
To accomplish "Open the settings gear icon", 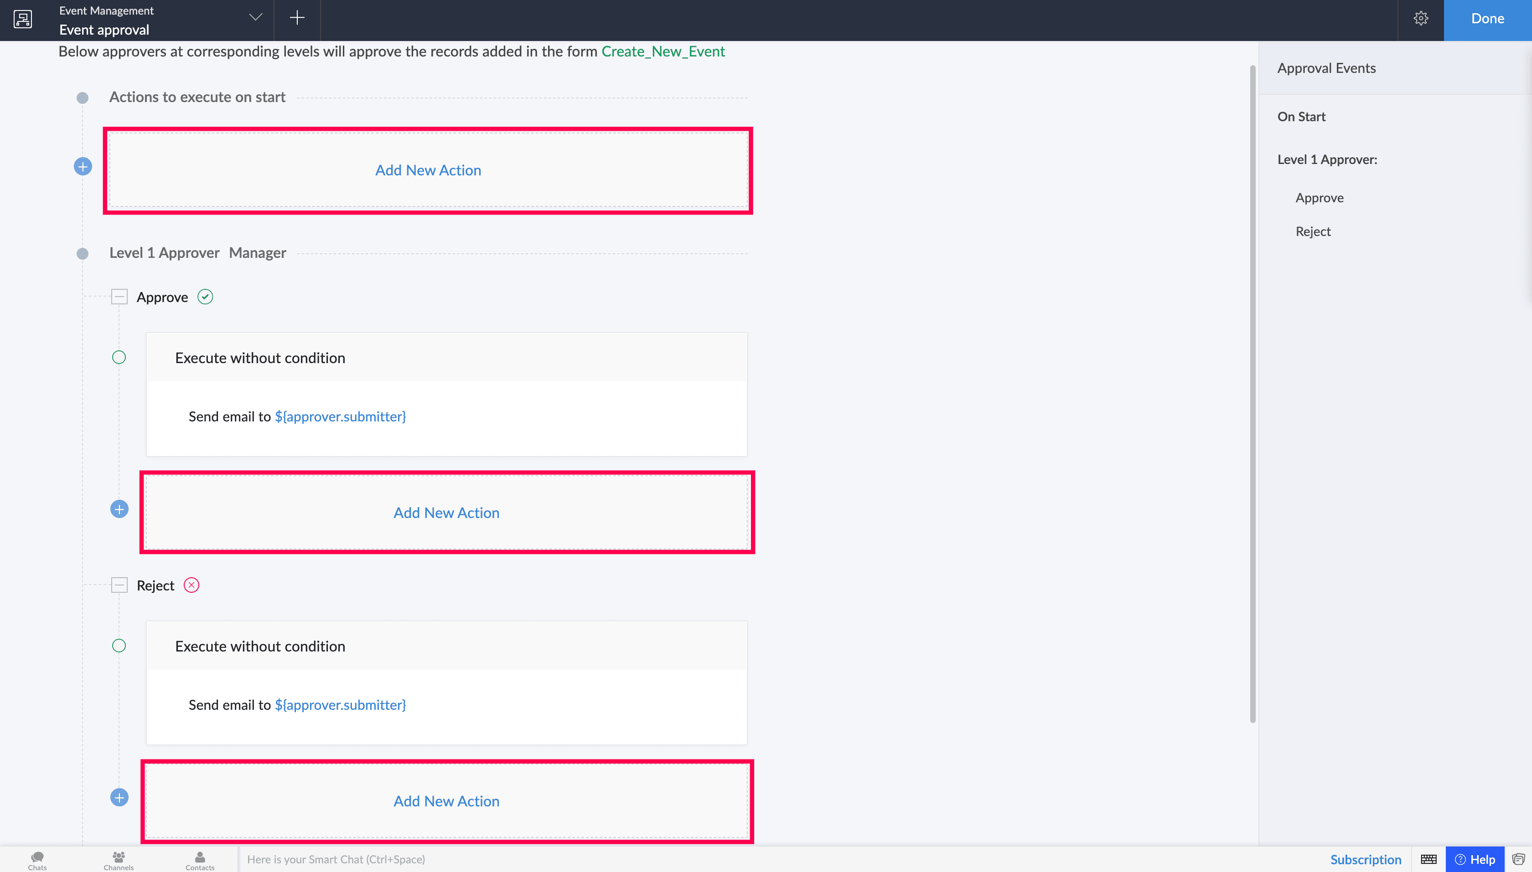I will (x=1420, y=19).
